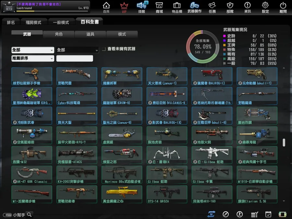
Task: Select the 玩命骷髏 (skull-1) weapon card
Action: click(x=257, y=76)
